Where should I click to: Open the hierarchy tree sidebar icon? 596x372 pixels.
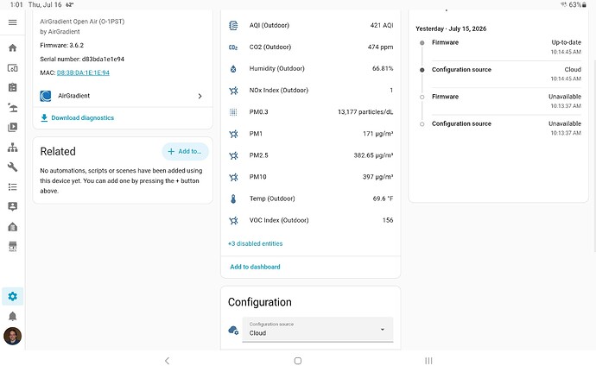tap(13, 147)
